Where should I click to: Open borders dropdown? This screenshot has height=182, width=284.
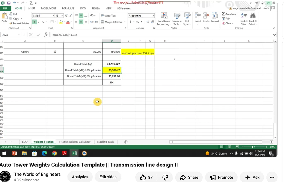(55, 22)
